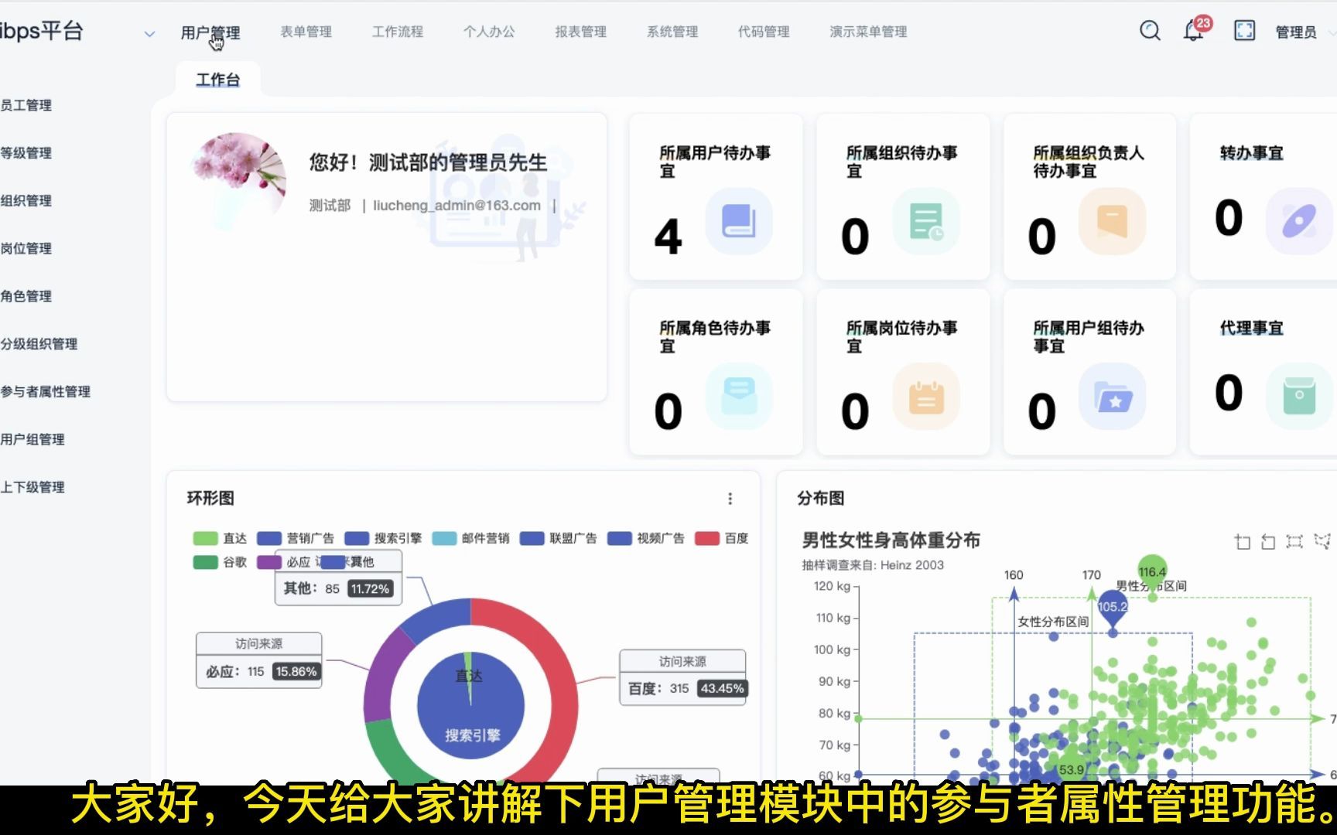Open notifications bell showing 23 unread
1337x835 pixels.
pyautogui.click(x=1192, y=31)
